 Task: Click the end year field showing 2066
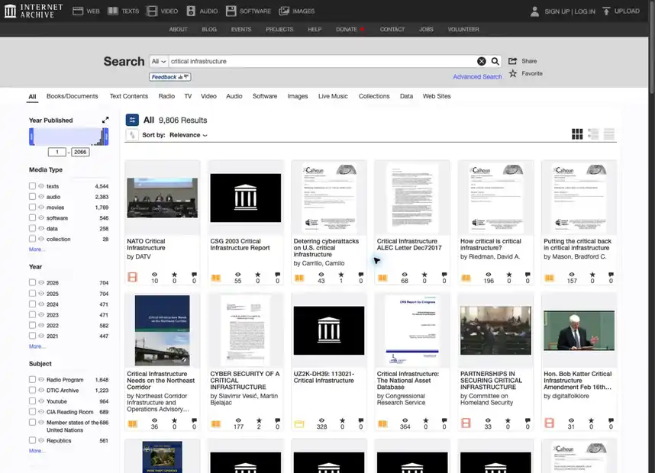[x=80, y=152]
